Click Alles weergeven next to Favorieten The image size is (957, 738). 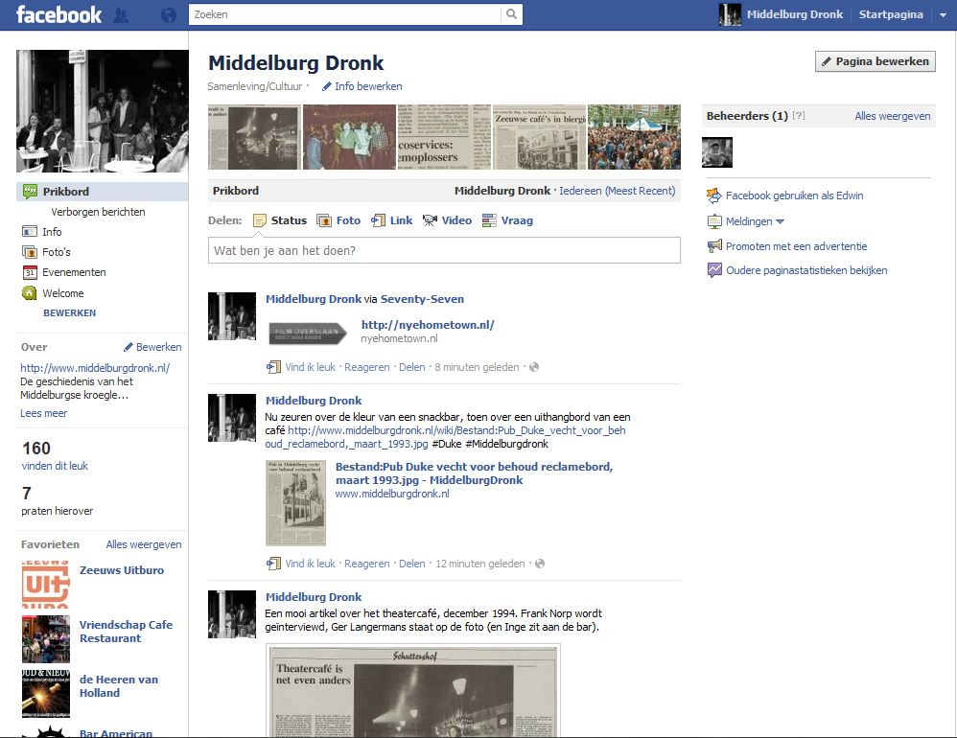point(144,544)
